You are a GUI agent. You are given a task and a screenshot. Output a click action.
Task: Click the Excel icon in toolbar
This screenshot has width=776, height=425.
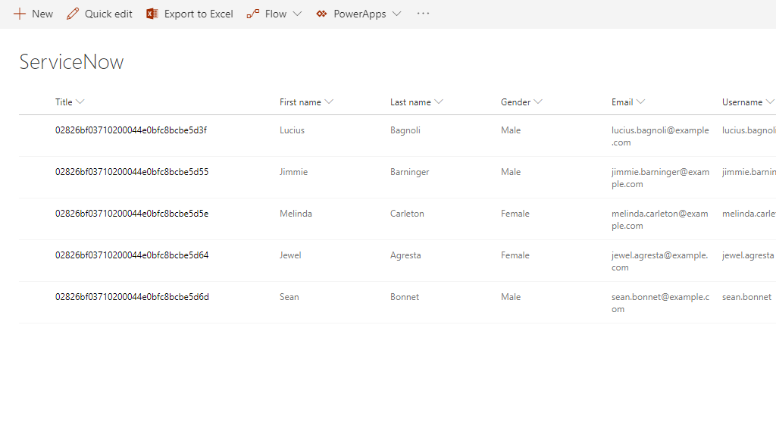(152, 14)
